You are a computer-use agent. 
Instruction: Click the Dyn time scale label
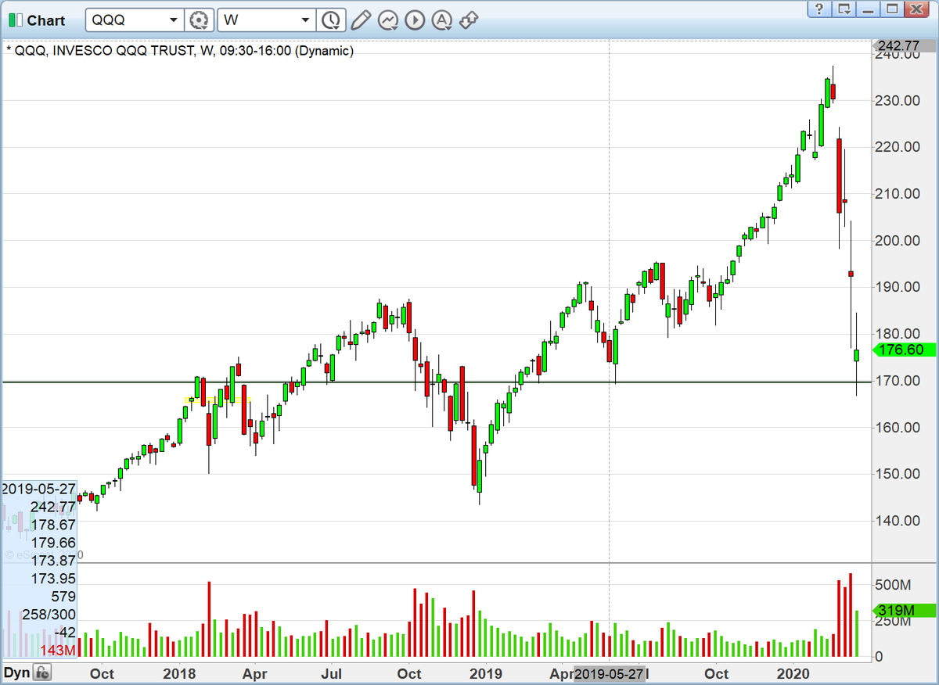point(17,672)
